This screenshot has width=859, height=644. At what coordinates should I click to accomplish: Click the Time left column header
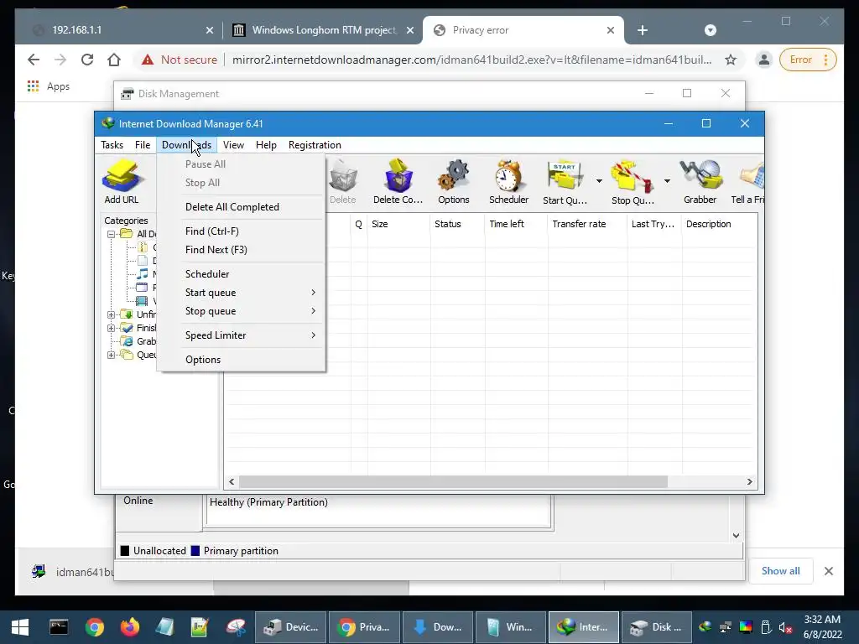pyautogui.click(x=516, y=224)
